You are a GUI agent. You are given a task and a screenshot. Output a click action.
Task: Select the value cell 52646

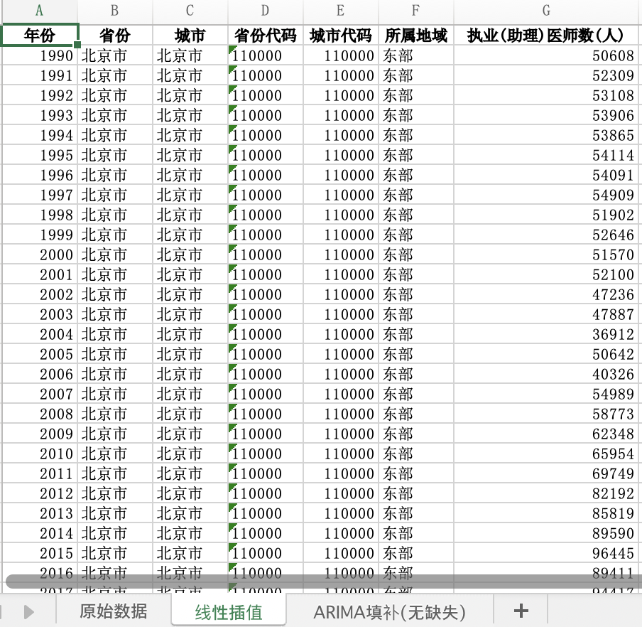(x=546, y=235)
